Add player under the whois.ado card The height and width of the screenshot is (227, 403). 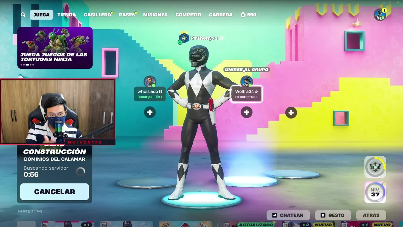150,112
